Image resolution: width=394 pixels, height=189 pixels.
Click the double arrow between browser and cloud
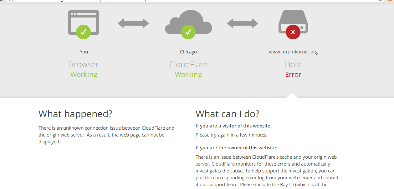tap(133, 23)
